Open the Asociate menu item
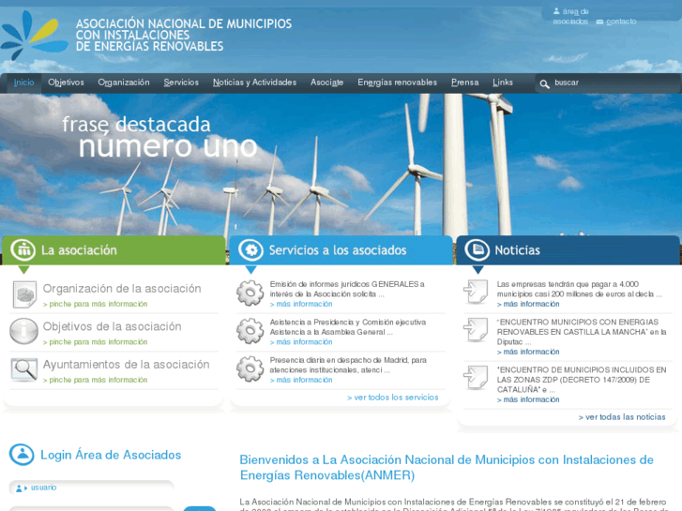This screenshot has width=682, height=511. 327,83
